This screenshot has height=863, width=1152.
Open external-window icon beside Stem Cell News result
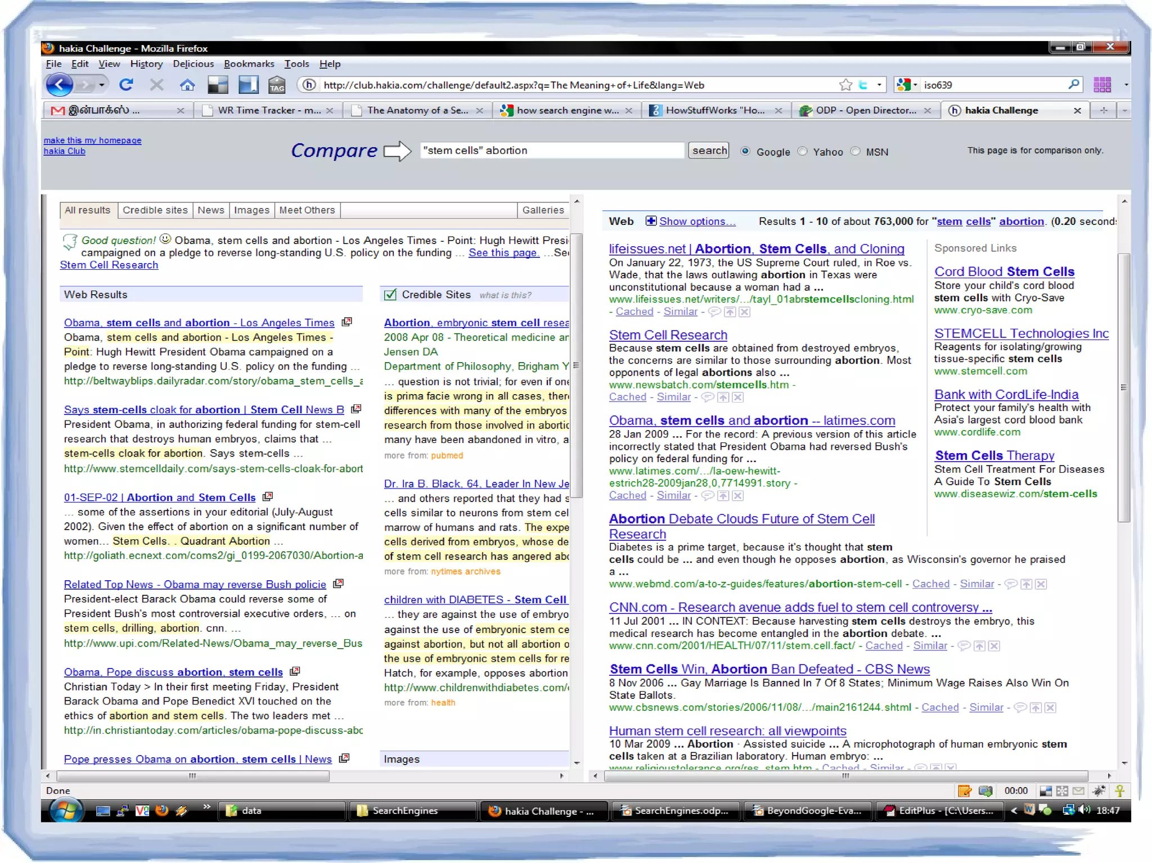pyautogui.click(x=356, y=409)
